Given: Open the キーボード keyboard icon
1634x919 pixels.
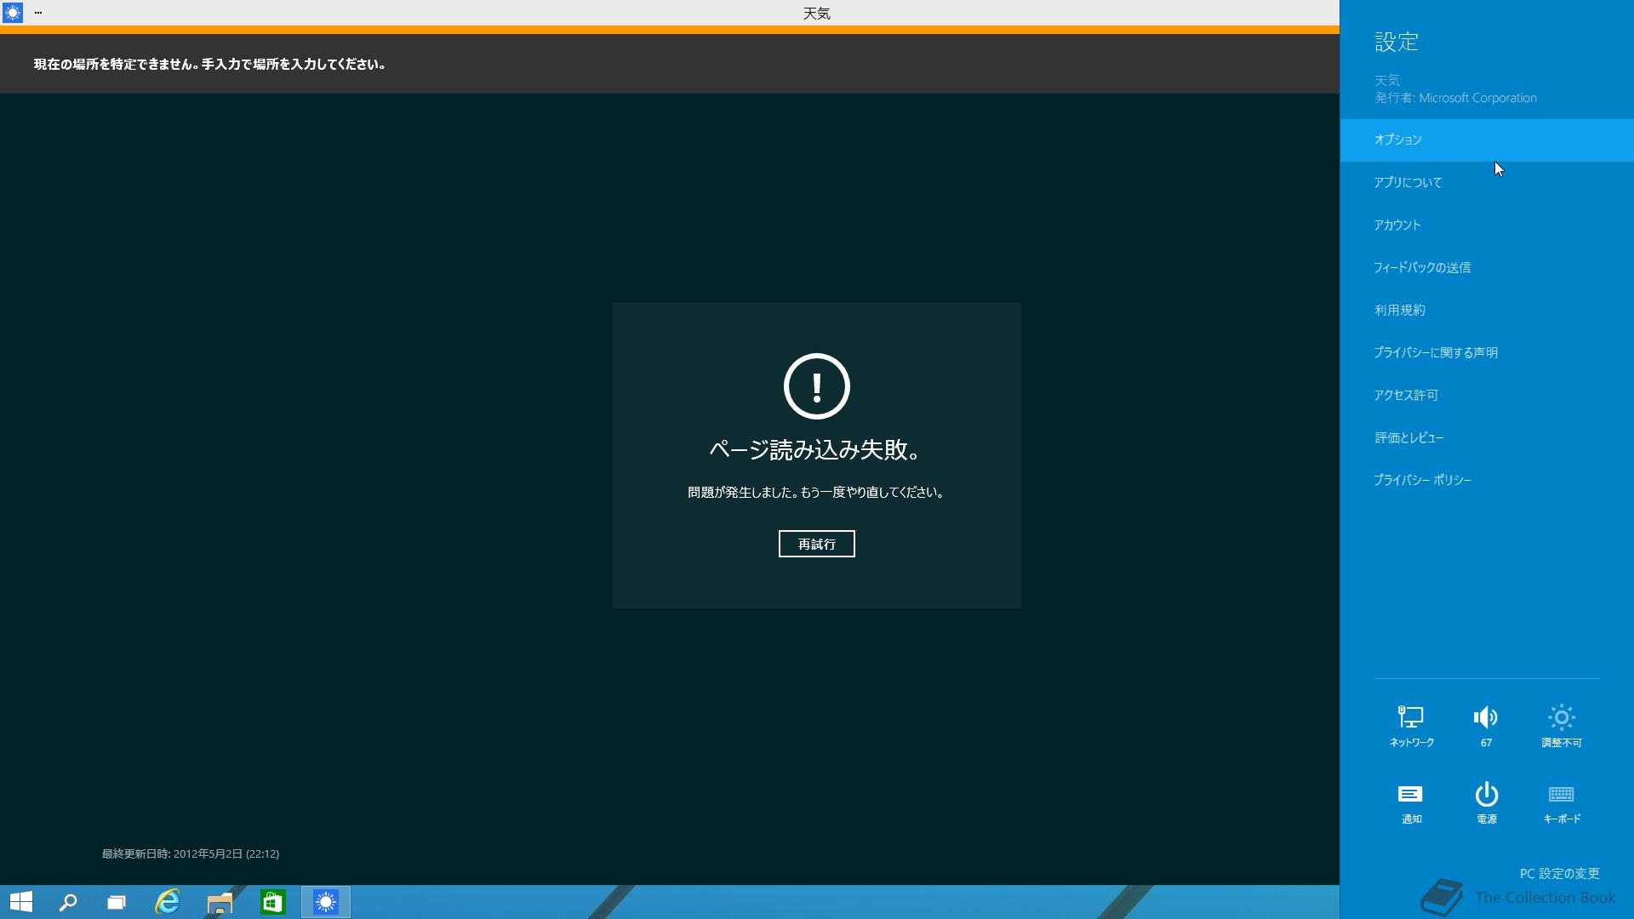Looking at the screenshot, I should [1561, 802].
